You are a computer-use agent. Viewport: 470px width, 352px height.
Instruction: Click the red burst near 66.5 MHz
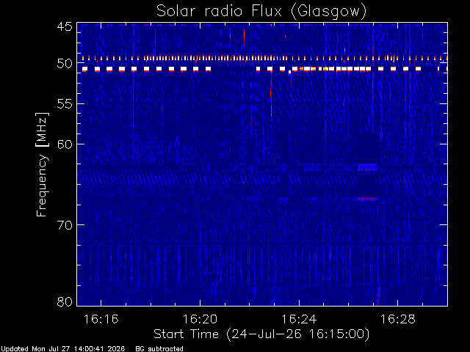(x=366, y=199)
